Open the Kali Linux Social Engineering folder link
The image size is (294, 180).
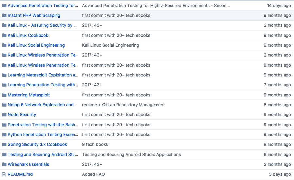(x=36, y=45)
